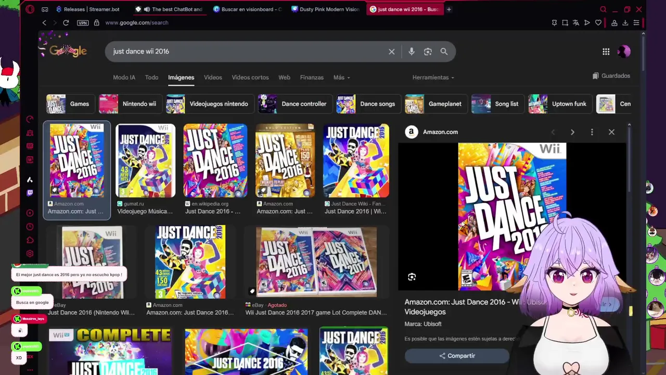The height and width of the screenshot is (375, 666).
Task: Switch to Finanzas results
Action: click(312, 77)
